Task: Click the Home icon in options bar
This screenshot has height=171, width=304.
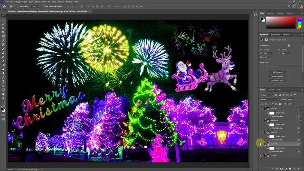Action: [4, 6]
